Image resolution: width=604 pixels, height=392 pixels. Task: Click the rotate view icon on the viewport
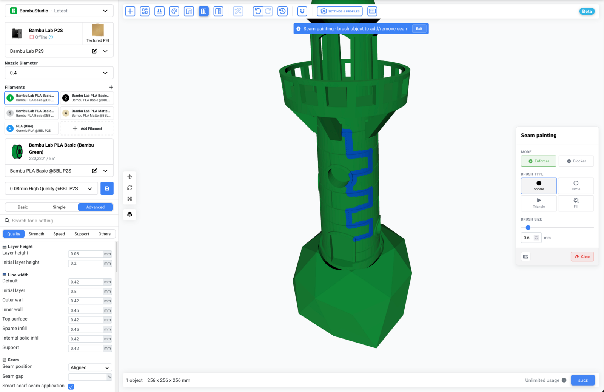130,188
